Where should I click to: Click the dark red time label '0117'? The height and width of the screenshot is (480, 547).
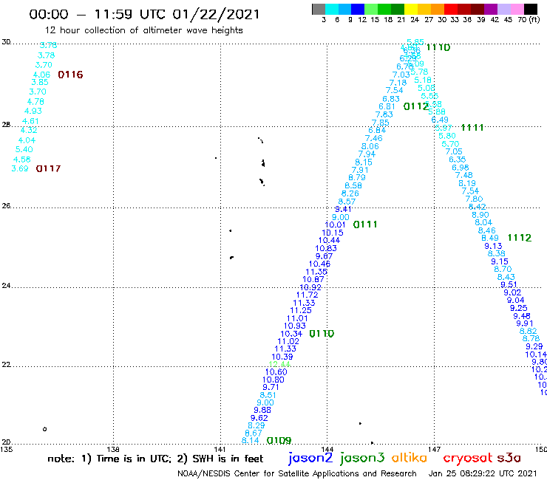point(49,168)
